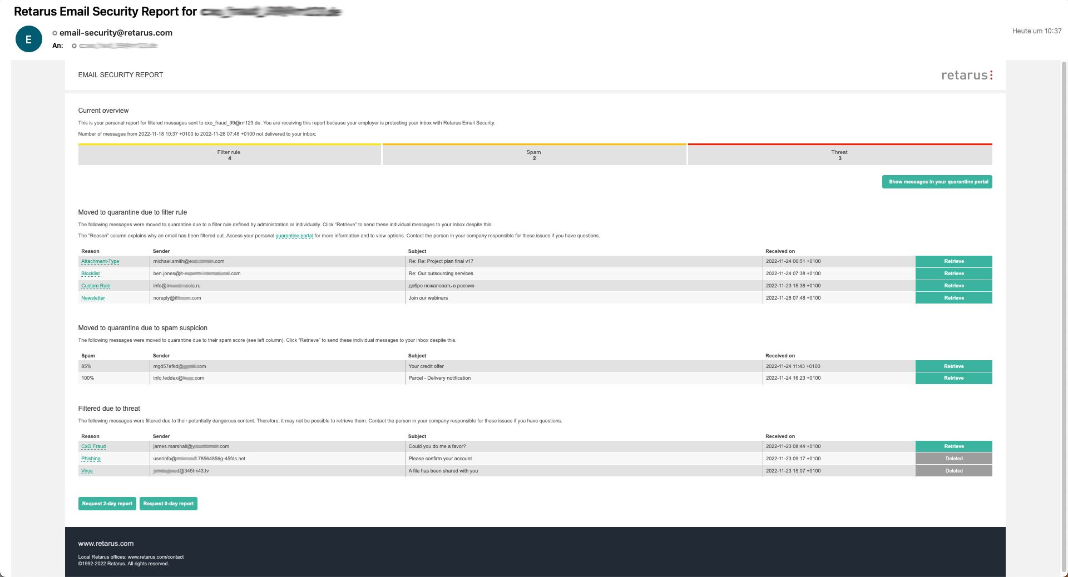This screenshot has height=577, width=1068.
Task: Click subject 'Join our webinars'
Action: pyautogui.click(x=428, y=298)
